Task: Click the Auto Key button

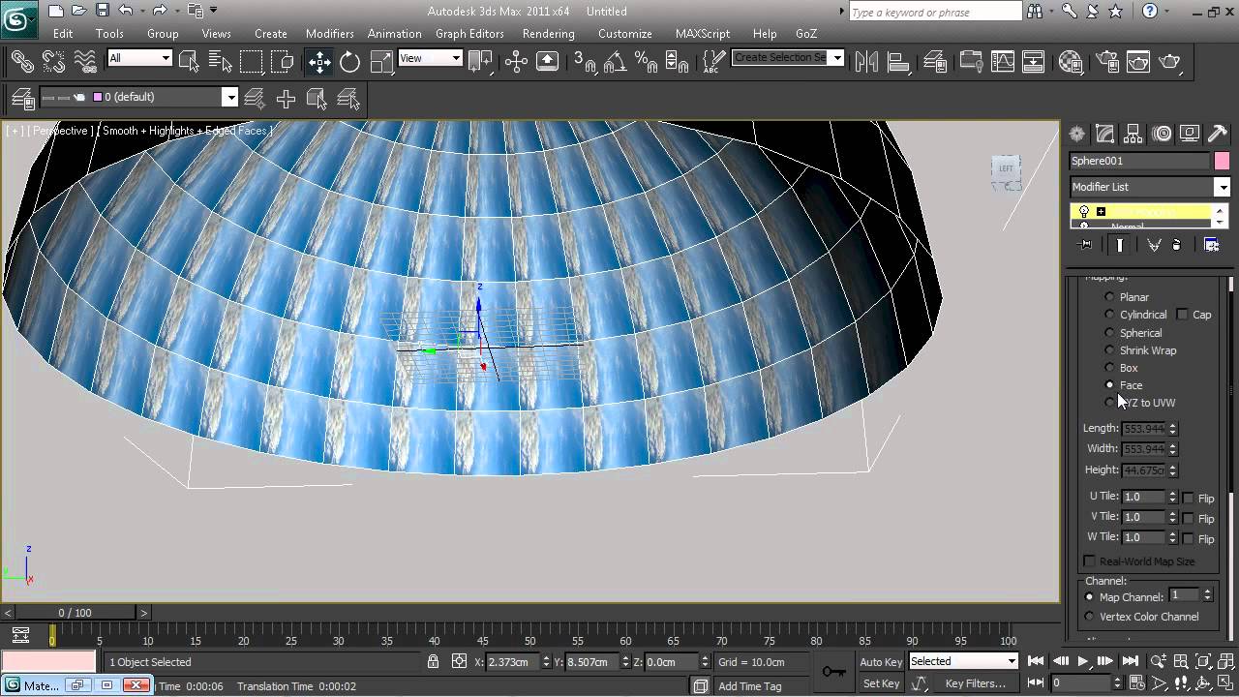Action: [881, 662]
